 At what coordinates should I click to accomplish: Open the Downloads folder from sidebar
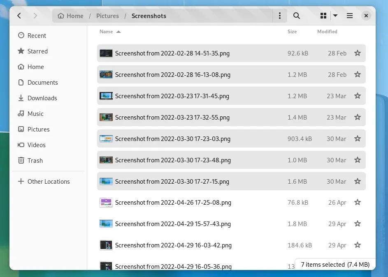[42, 98]
